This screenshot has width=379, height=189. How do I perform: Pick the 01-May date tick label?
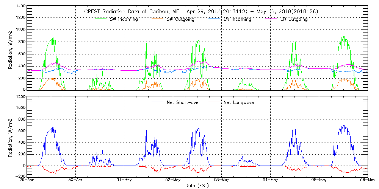pyautogui.click(x=124, y=180)
